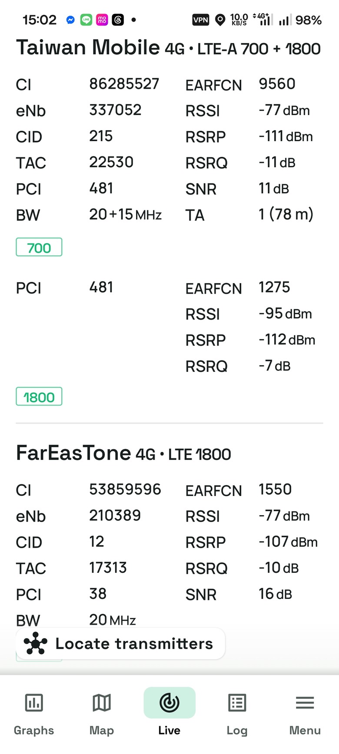The image size is (339, 754).
Task: Tap the Locate transmitters button label
Action: 134,643
